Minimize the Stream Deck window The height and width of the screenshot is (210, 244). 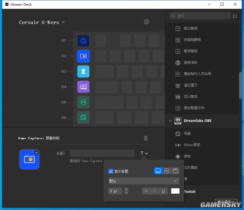coord(209,4)
